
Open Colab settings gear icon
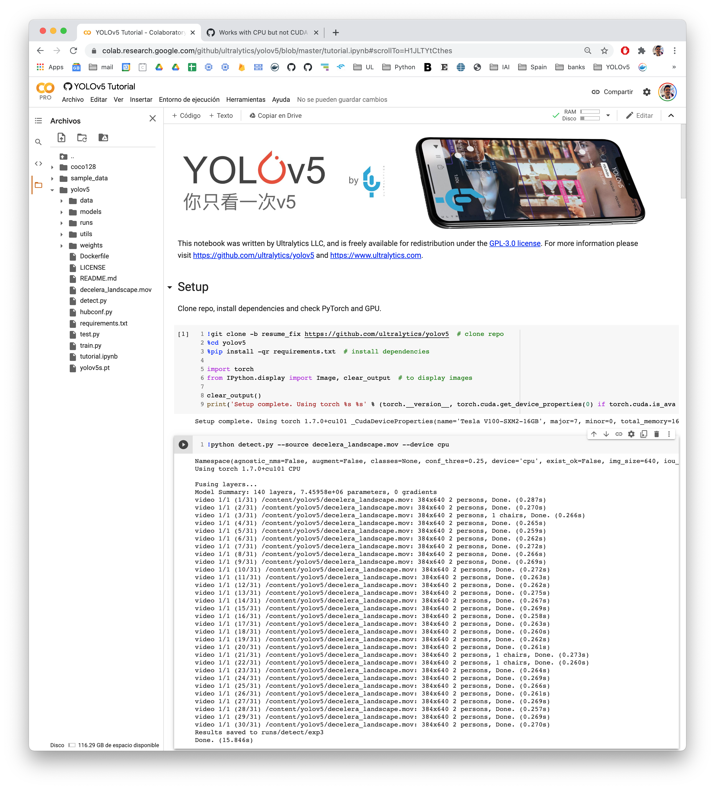[647, 91]
